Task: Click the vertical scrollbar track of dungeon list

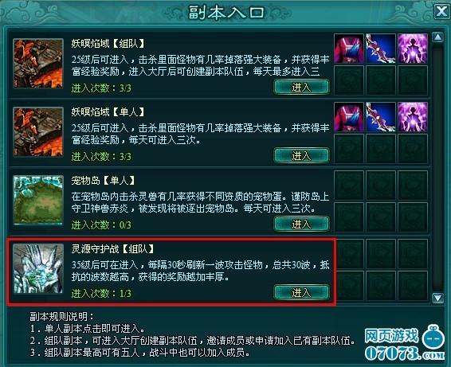Action: point(437,167)
